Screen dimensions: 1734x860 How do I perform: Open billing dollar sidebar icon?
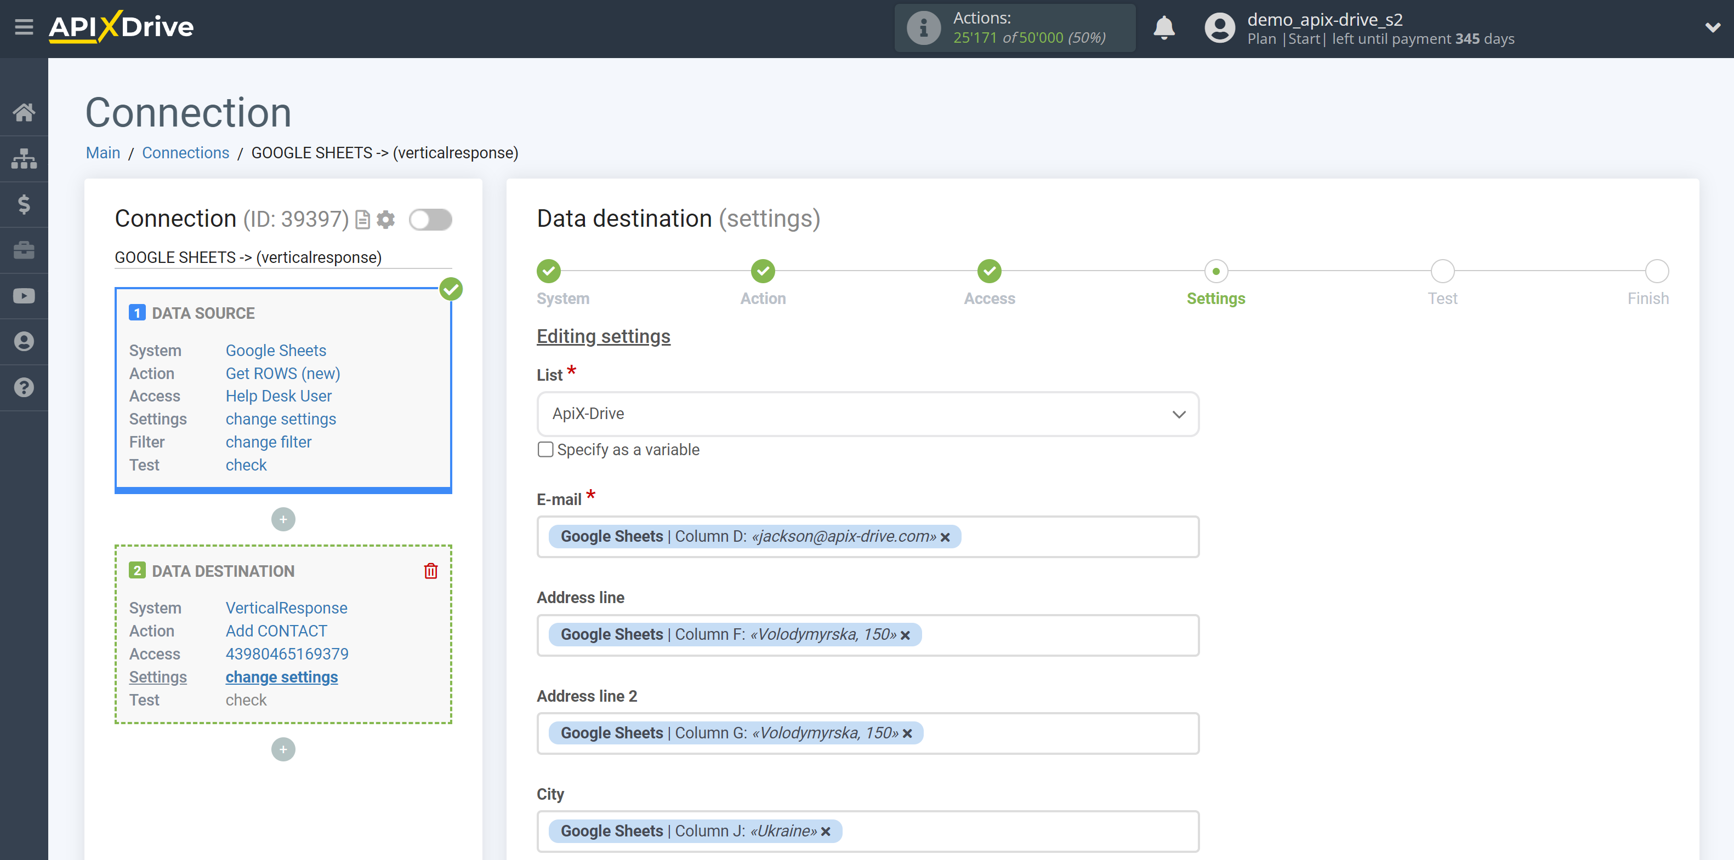24,204
